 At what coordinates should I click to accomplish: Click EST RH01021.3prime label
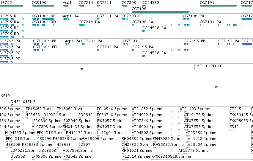137,151
